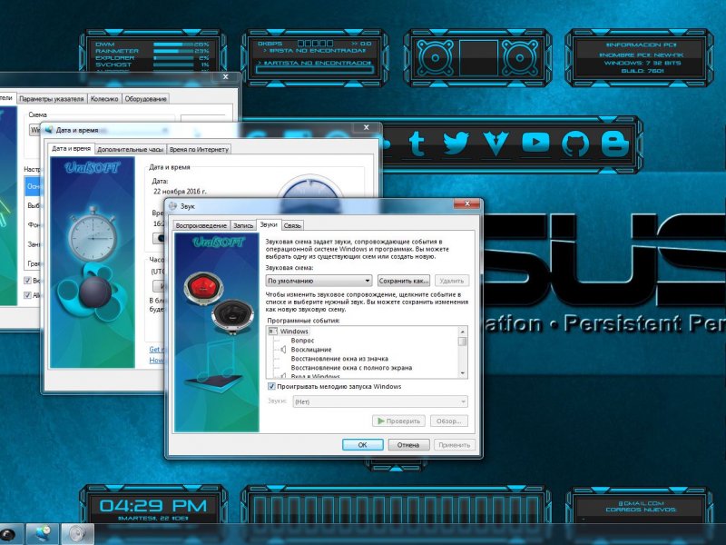
Task: Click the left speaker in the audio widget
Action: tap(436, 58)
